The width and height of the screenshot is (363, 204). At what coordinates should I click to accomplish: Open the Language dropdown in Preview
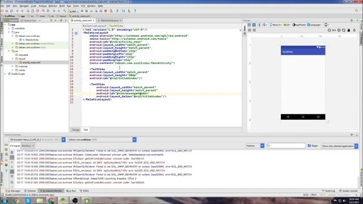pyautogui.click(x=314, y=25)
